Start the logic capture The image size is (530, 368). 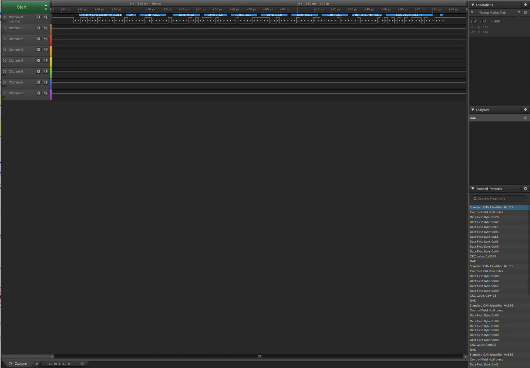[22, 7]
